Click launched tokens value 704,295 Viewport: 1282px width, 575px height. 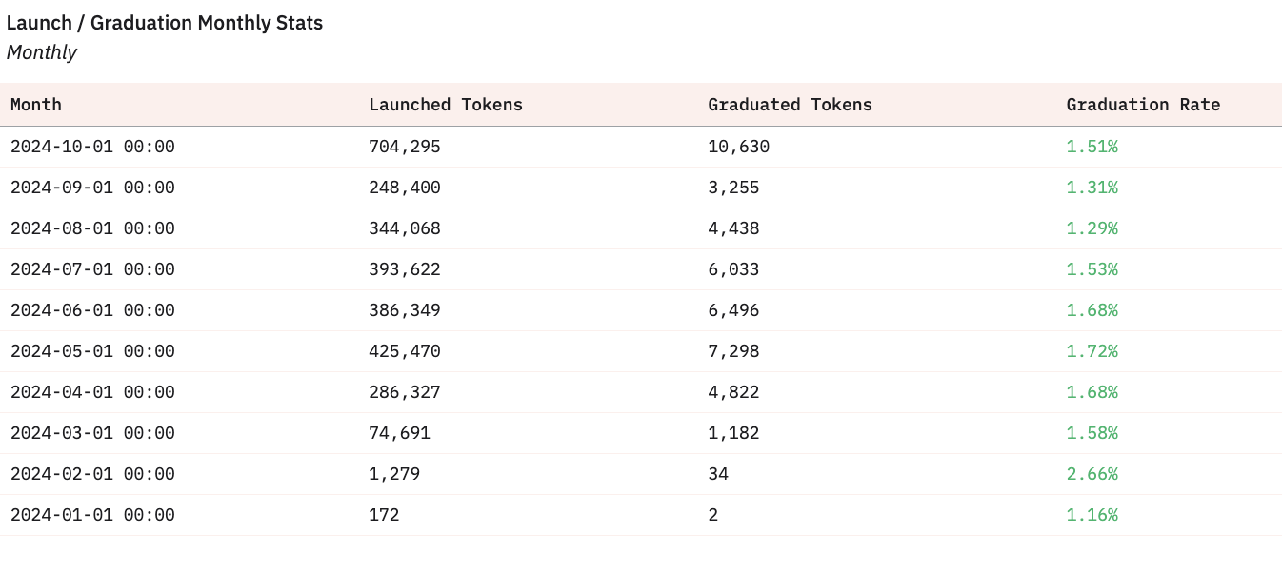405,147
